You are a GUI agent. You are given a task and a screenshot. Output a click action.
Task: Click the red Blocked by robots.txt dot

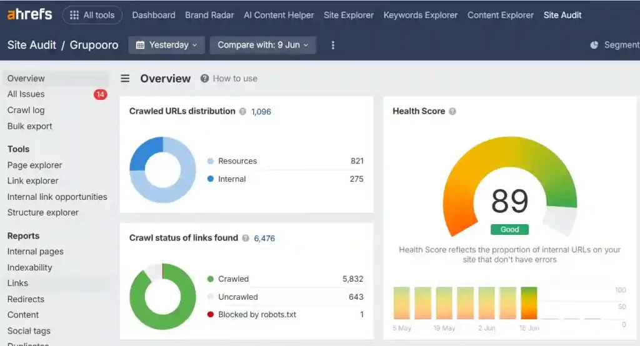click(210, 315)
